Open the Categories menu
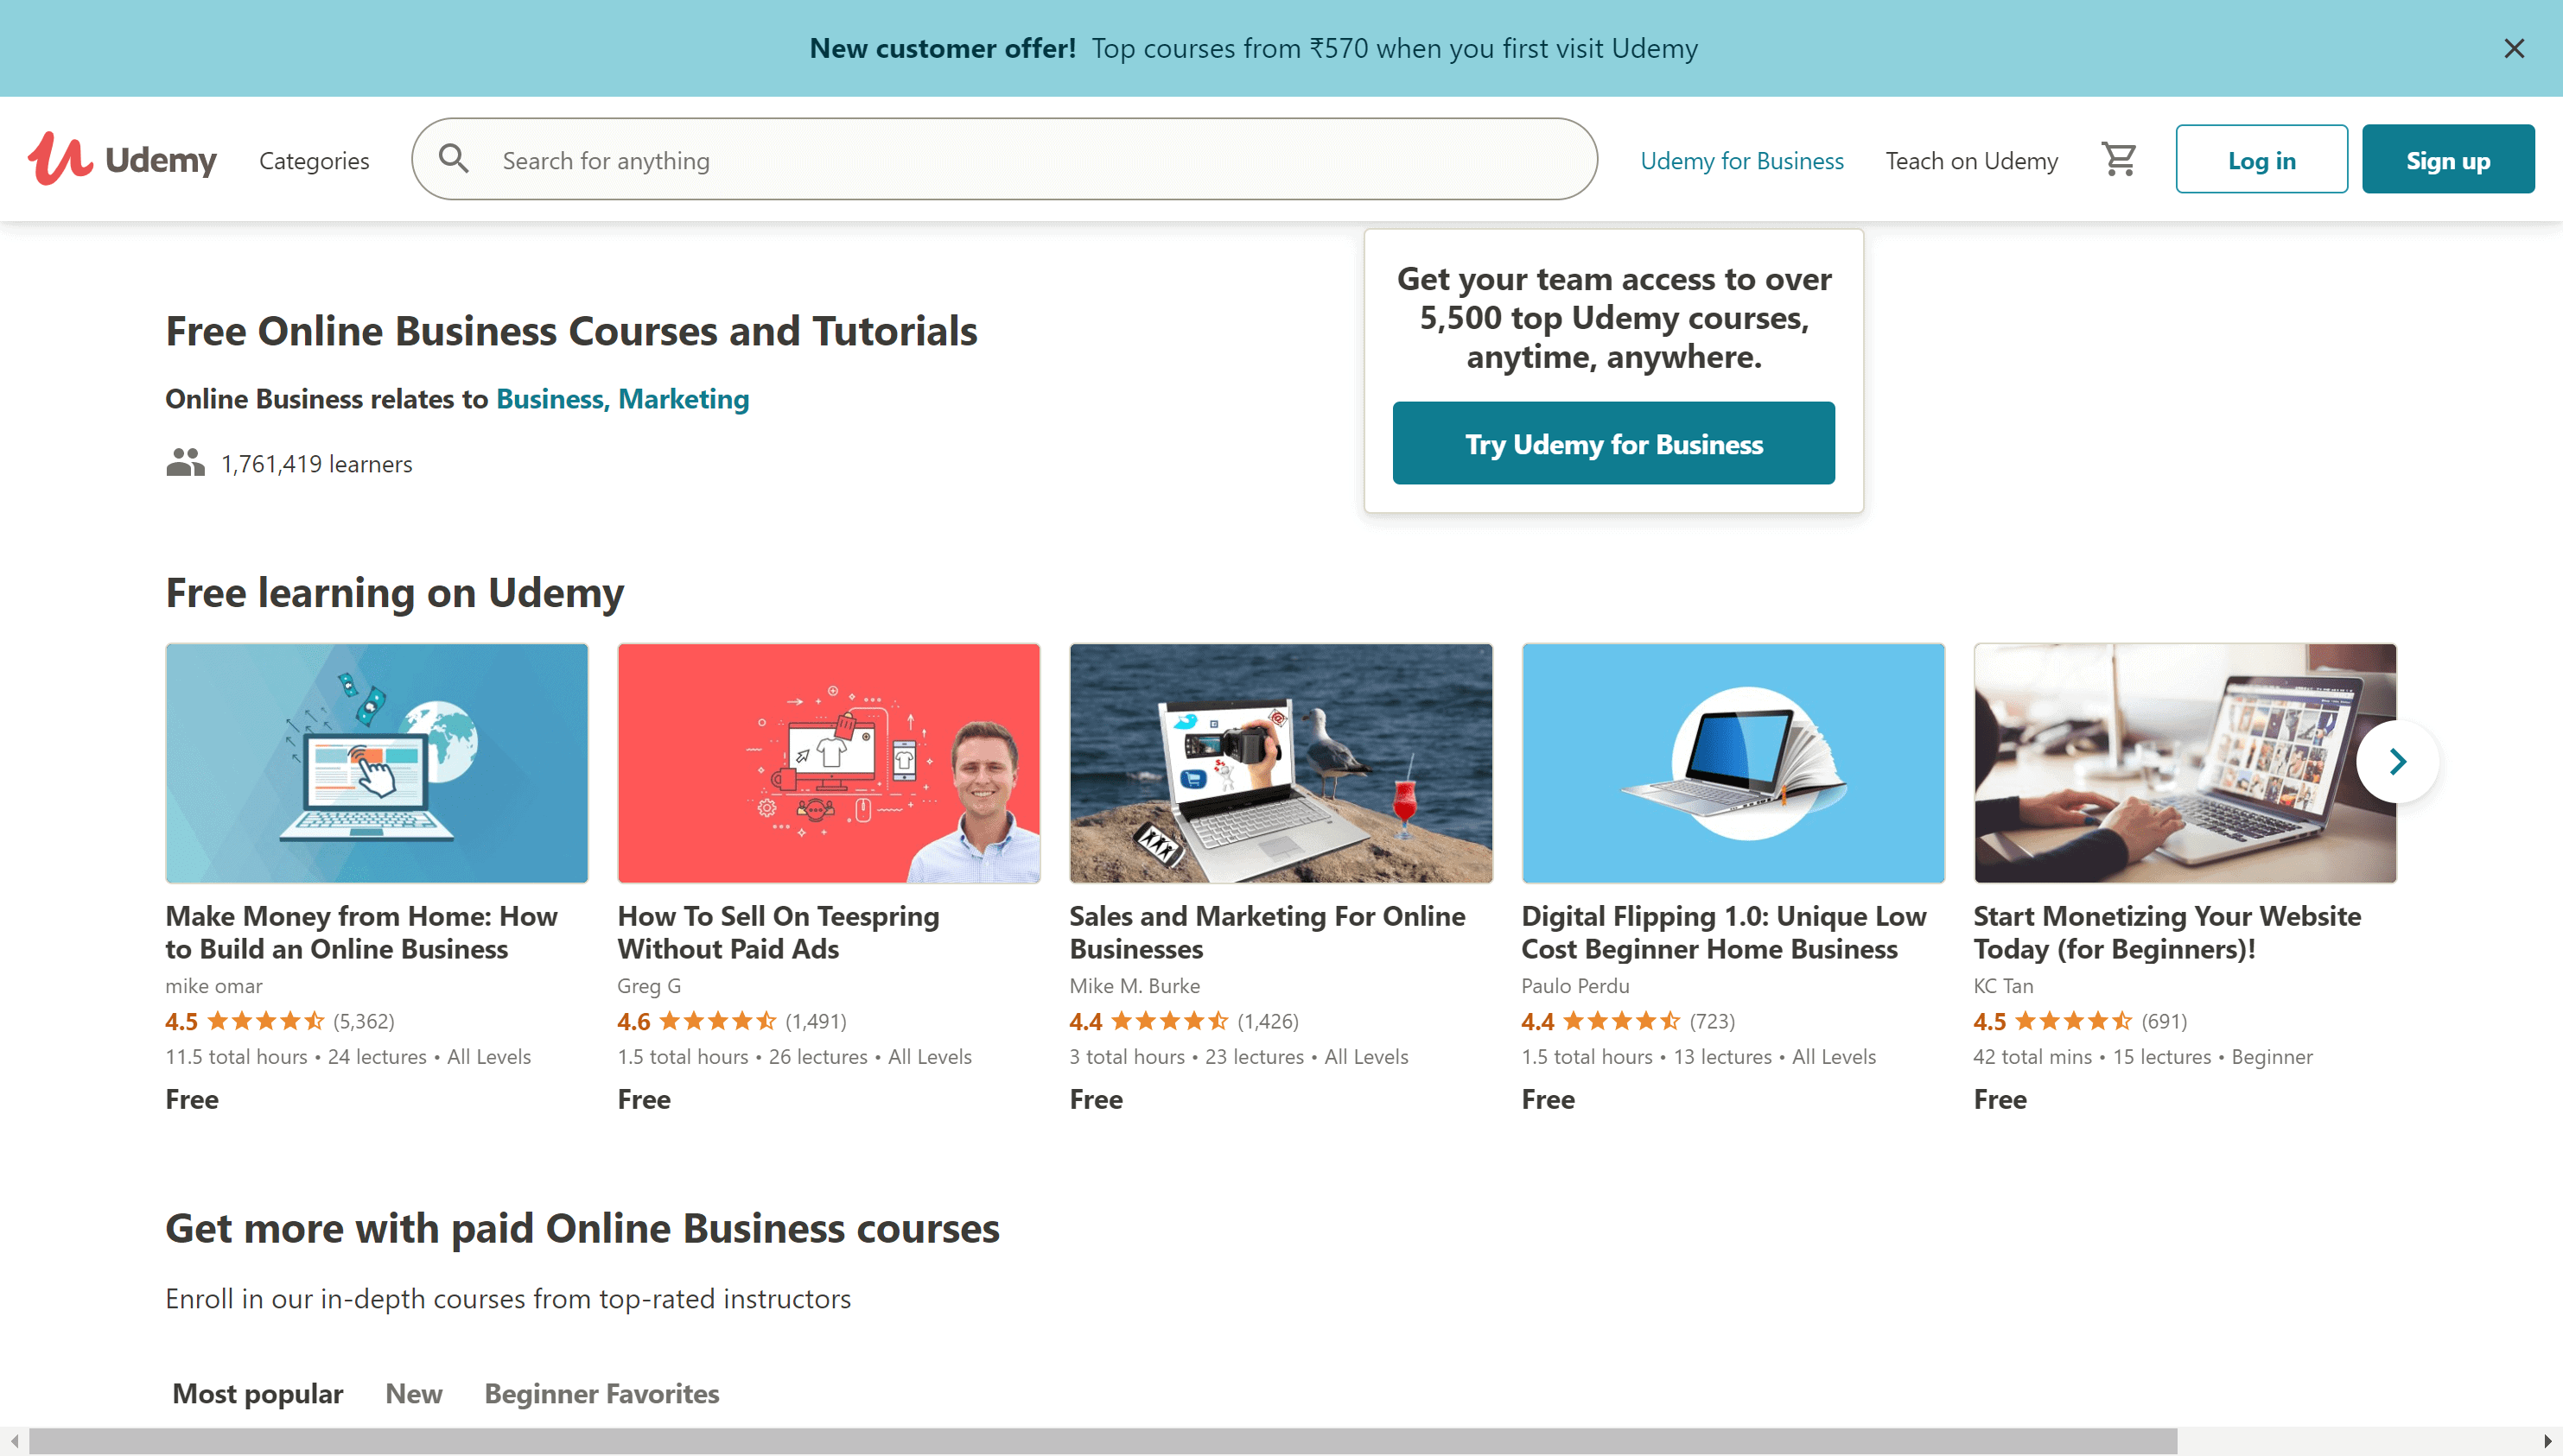Screen dimensions: 2563x1456 [x=315, y=160]
